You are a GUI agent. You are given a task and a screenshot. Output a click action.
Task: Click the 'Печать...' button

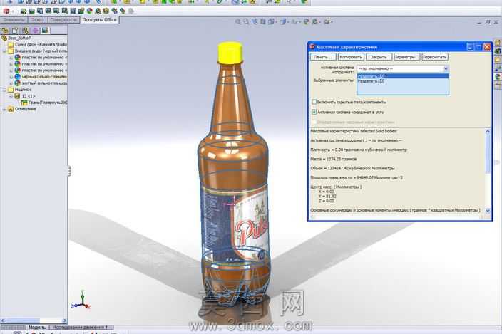pyautogui.click(x=323, y=57)
